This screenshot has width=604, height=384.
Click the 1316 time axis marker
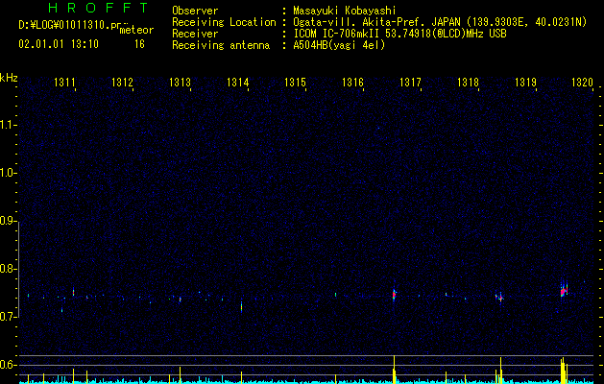pos(352,82)
